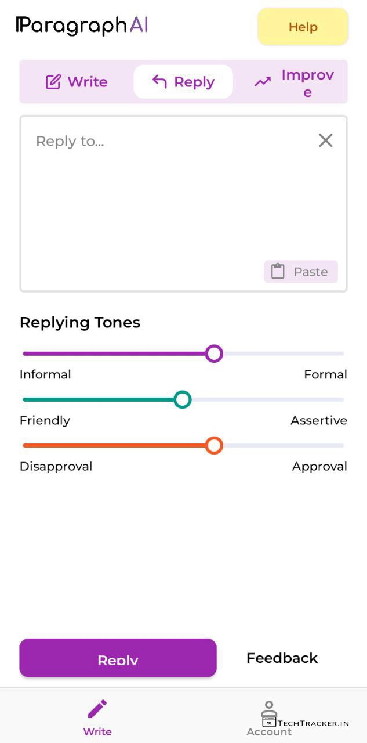The width and height of the screenshot is (367, 743).
Task: Select the Reply tab
Action: (x=183, y=82)
